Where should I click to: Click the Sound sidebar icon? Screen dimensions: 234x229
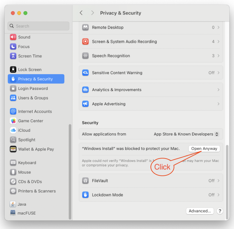(x=13, y=37)
